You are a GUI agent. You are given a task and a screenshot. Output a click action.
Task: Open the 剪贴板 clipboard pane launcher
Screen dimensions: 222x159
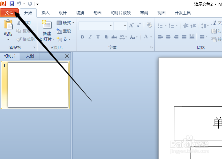tap(34, 47)
